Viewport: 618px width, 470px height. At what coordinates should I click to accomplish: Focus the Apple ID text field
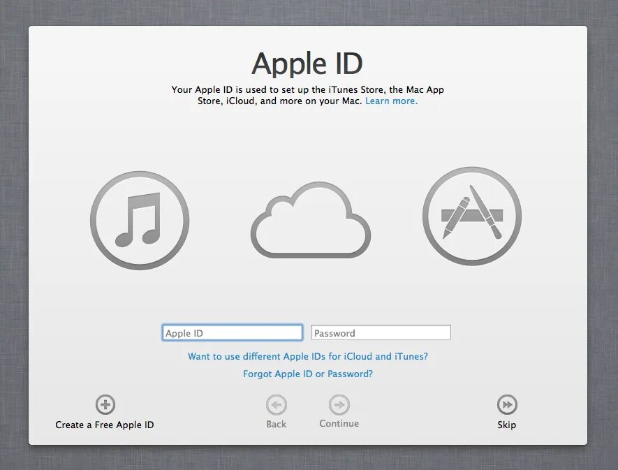(232, 333)
